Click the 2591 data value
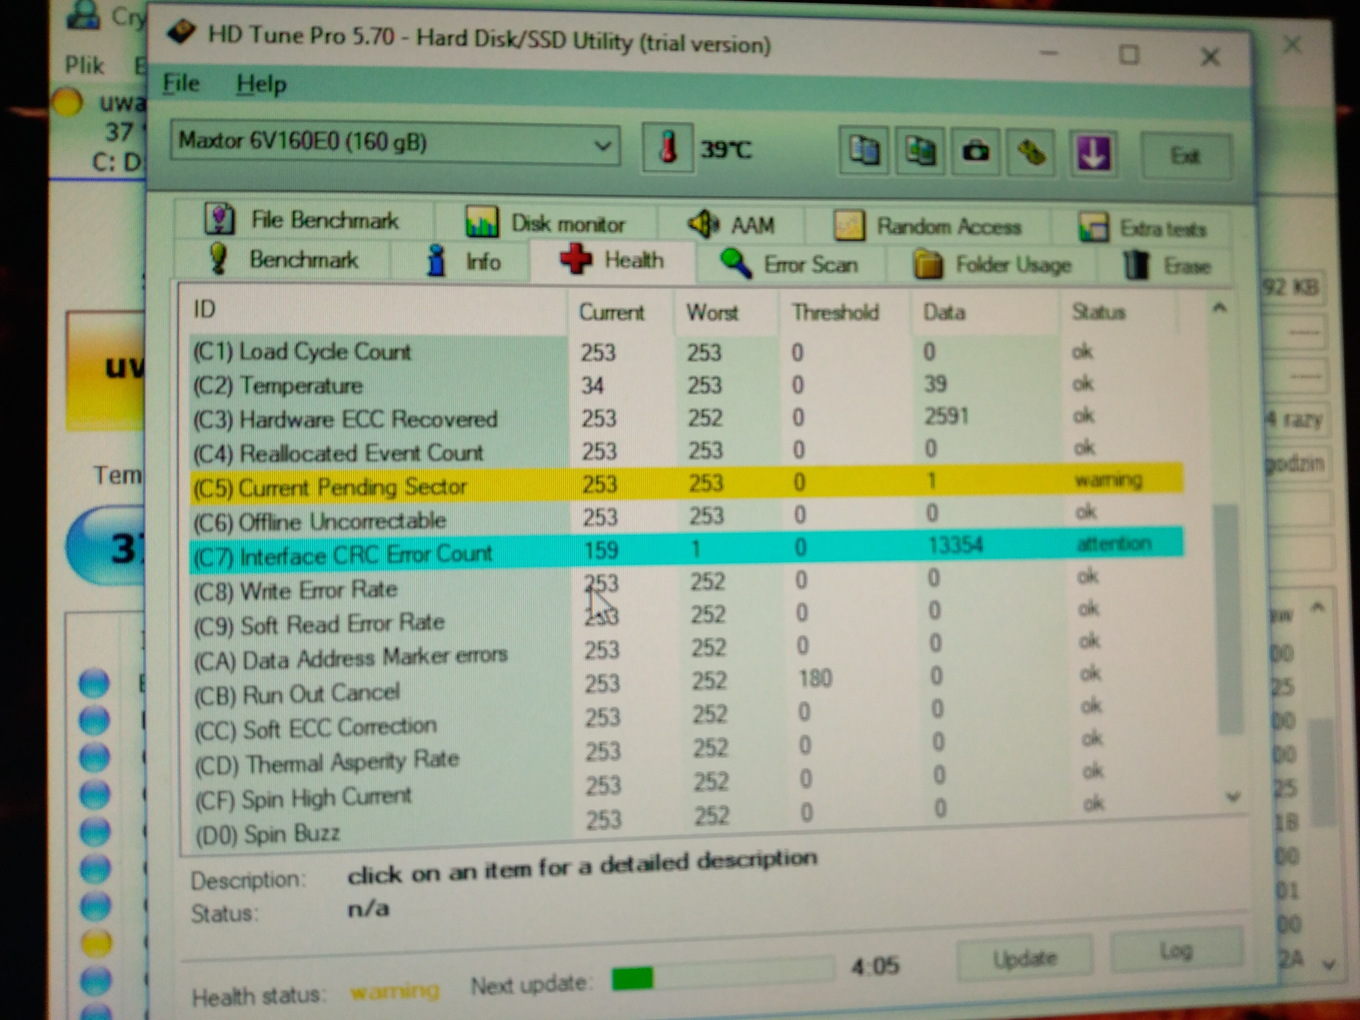This screenshot has width=1360, height=1020. point(946,416)
